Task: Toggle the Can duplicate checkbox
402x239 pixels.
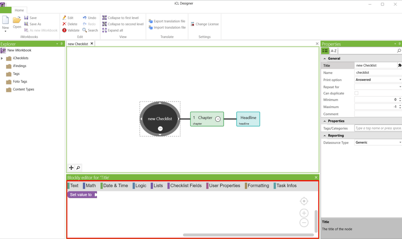Action: 356,93
